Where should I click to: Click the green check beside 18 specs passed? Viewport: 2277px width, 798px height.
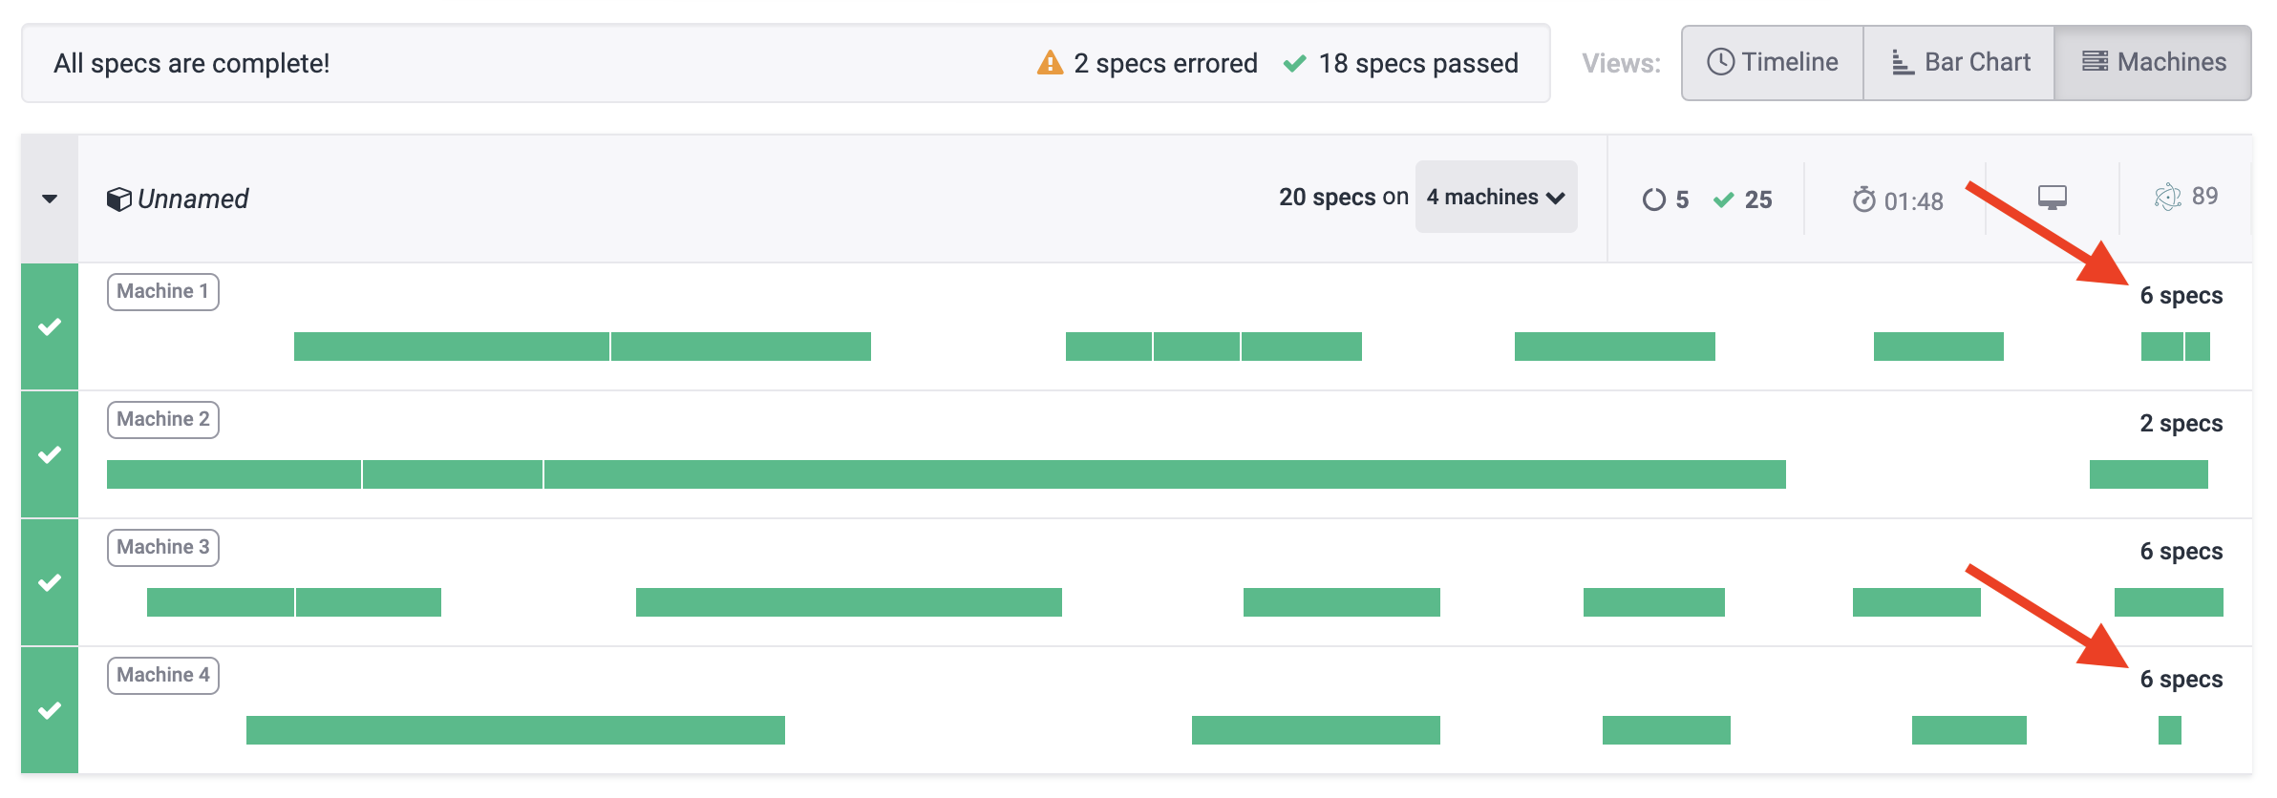[1296, 63]
